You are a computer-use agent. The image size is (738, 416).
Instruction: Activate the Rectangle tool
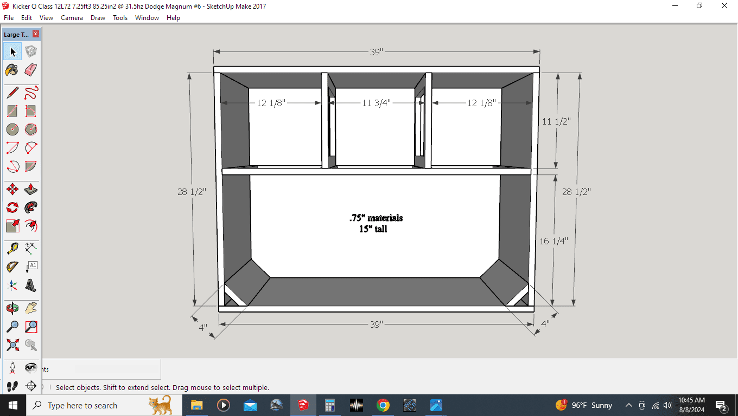coord(12,111)
